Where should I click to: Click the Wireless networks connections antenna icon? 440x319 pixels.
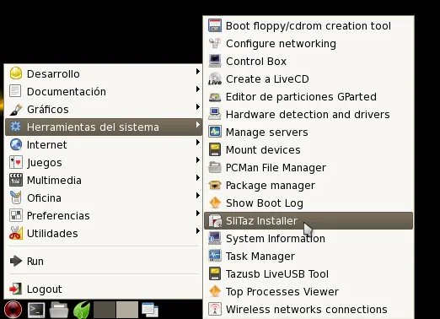pos(215,309)
